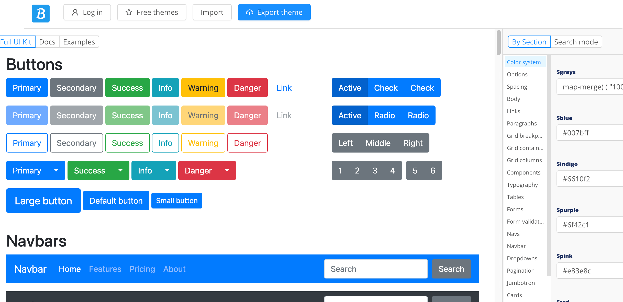Click the cloud icon on Export theme

pos(249,12)
